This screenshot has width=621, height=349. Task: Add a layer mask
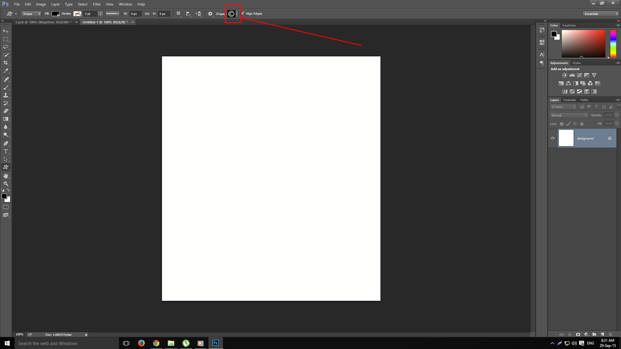click(578, 334)
